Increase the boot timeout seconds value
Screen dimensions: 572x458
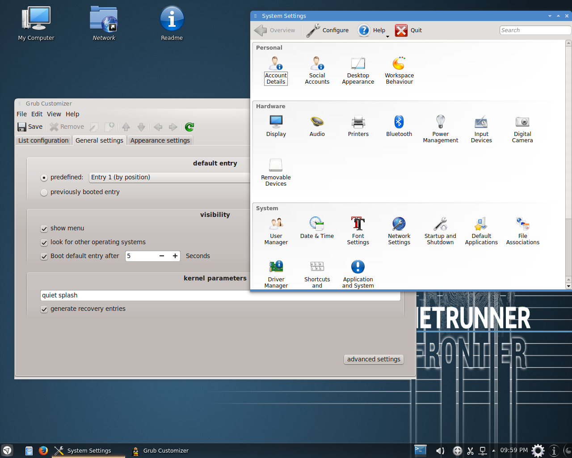coord(175,256)
